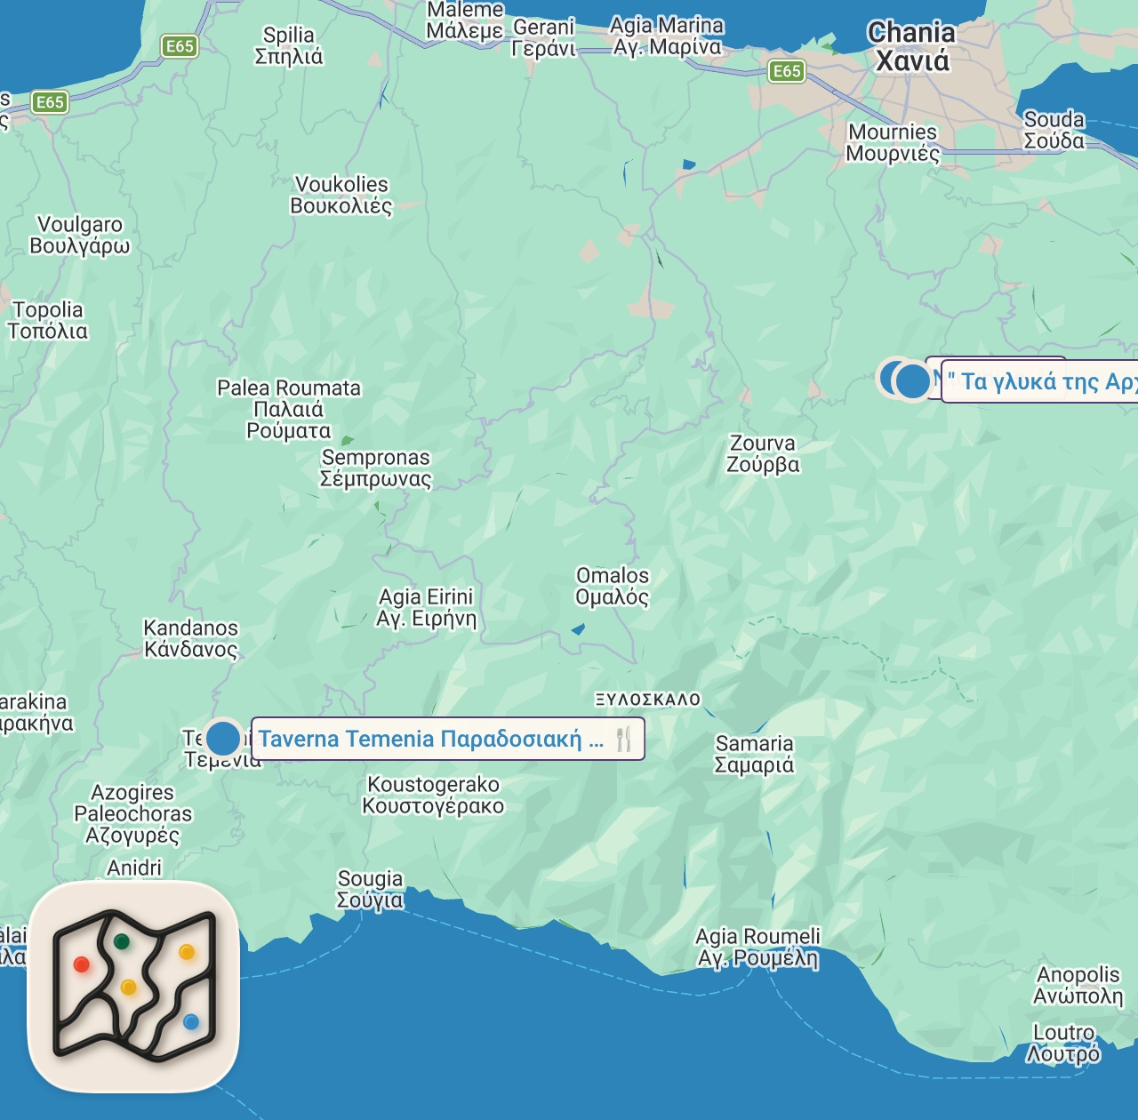Select the Agia Eirini label
1138x1120 pixels.
(426, 607)
